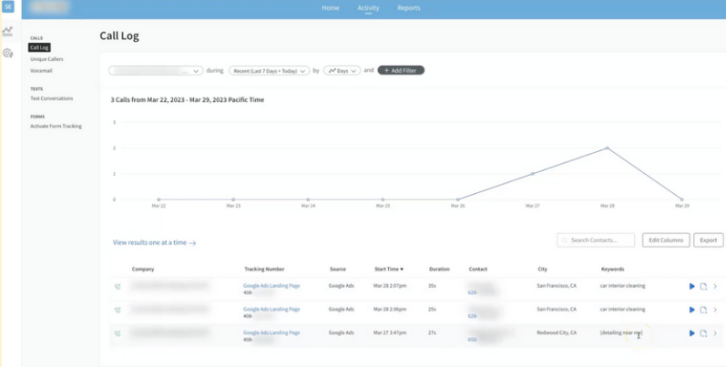Open notes icon for the 2:06pm call
This screenshot has width=726, height=367.
[703, 310]
